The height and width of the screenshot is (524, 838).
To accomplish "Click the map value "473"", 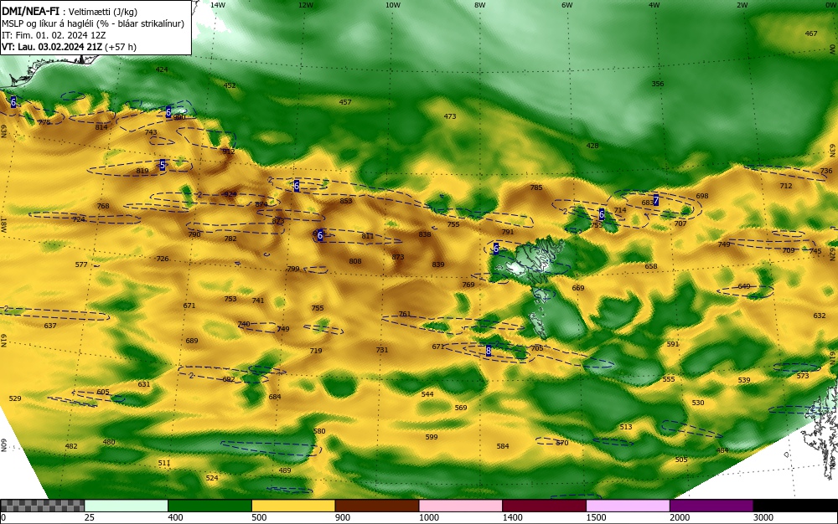I will click(x=450, y=116).
